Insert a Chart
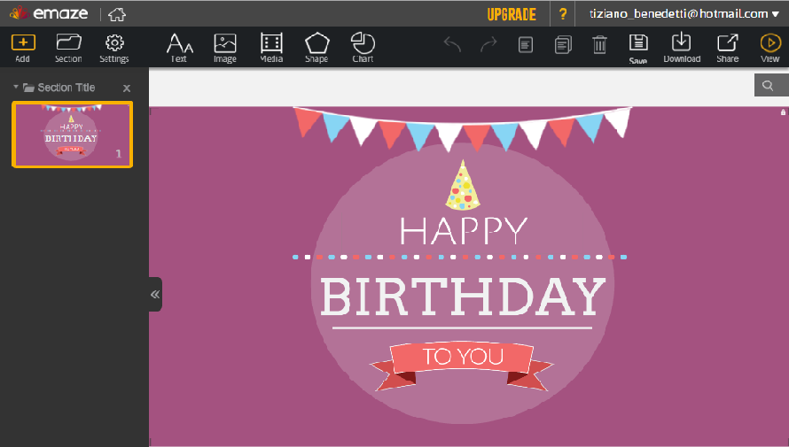The height and width of the screenshot is (447, 789). (x=363, y=48)
